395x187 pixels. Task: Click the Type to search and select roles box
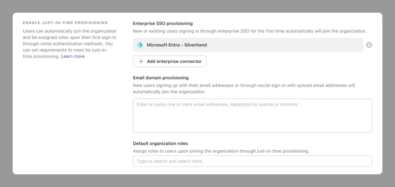click(252, 161)
